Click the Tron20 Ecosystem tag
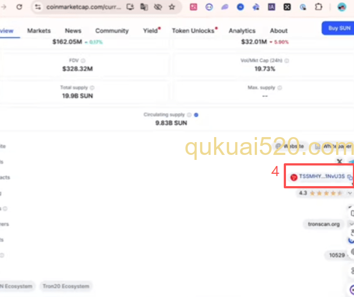Image resolution: width=354 pixels, height=297 pixels. point(66,286)
